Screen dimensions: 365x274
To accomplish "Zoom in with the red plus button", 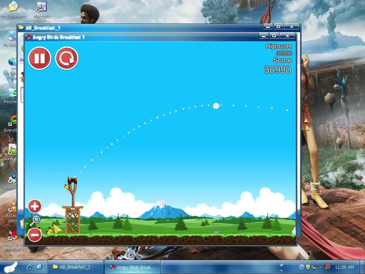I will (x=35, y=206).
